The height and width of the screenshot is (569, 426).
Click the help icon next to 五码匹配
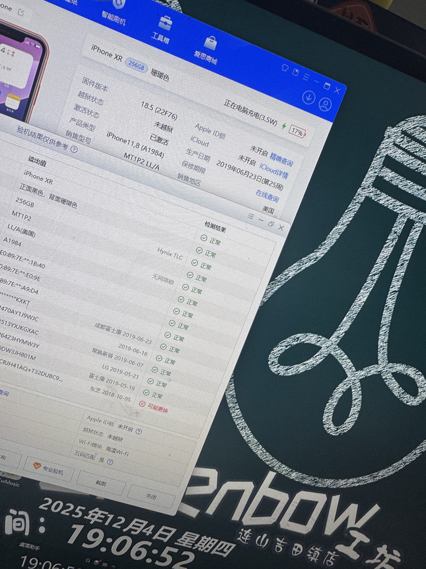[110, 462]
